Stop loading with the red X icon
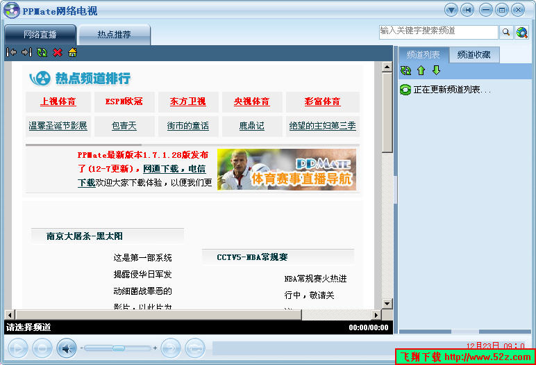This screenshot has height=365, width=536. [x=58, y=52]
